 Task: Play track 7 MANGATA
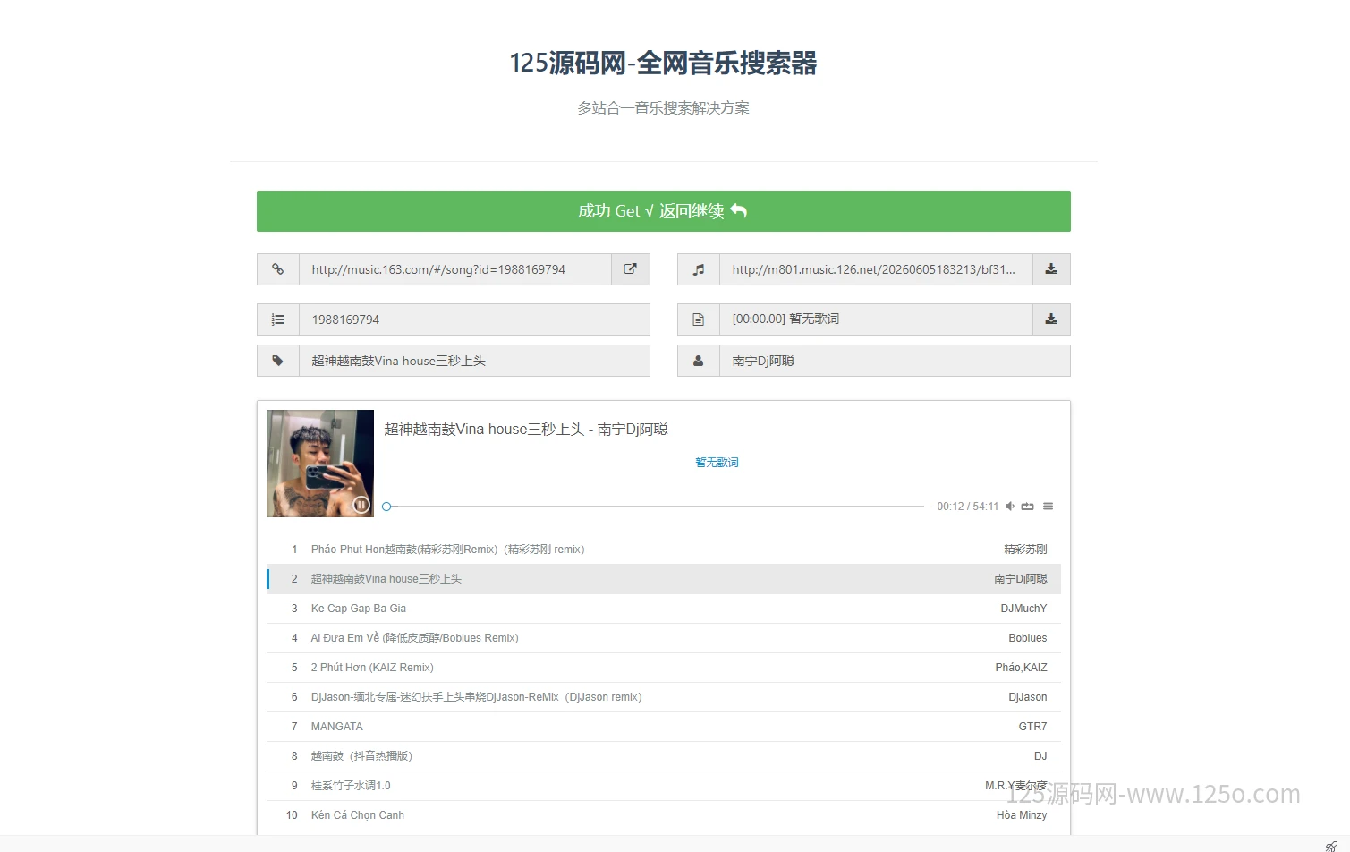pos(664,727)
